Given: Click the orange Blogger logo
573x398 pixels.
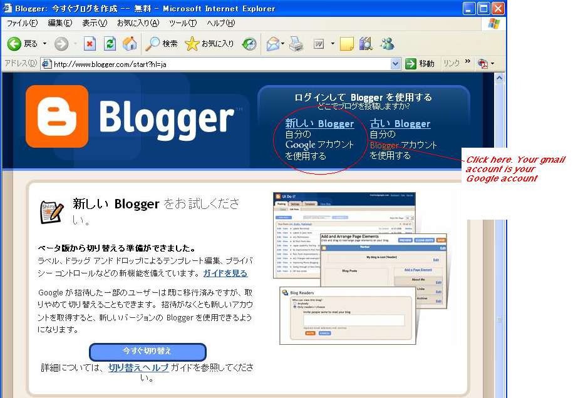Looking at the screenshot, I should pos(57,116).
